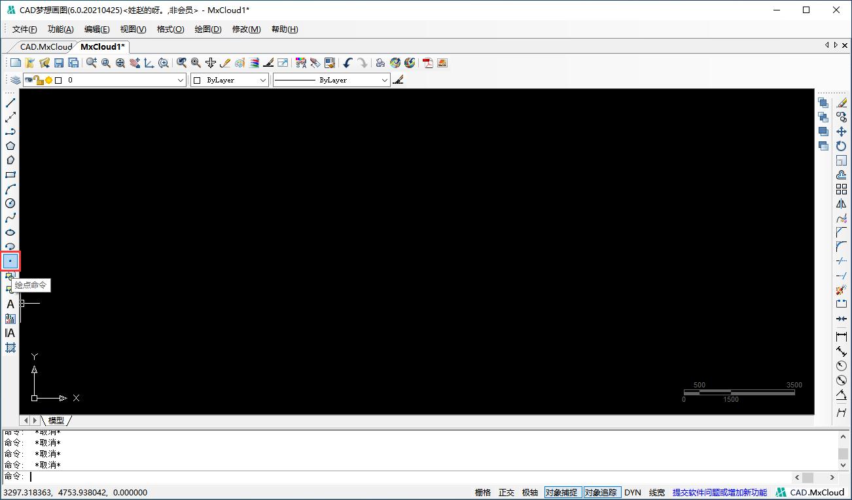The image size is (852, 500).
Task: Open the ByLayer color dropdown
Action: tap(230, 80)
